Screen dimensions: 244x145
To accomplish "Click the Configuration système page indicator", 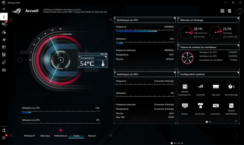I will [x=208, y=122].
